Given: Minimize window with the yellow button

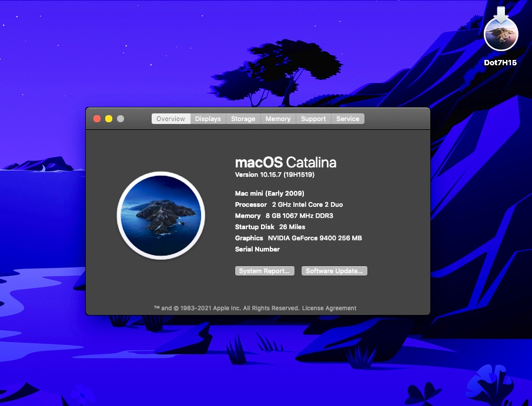Looking at the screenshot, I should 109,119.
